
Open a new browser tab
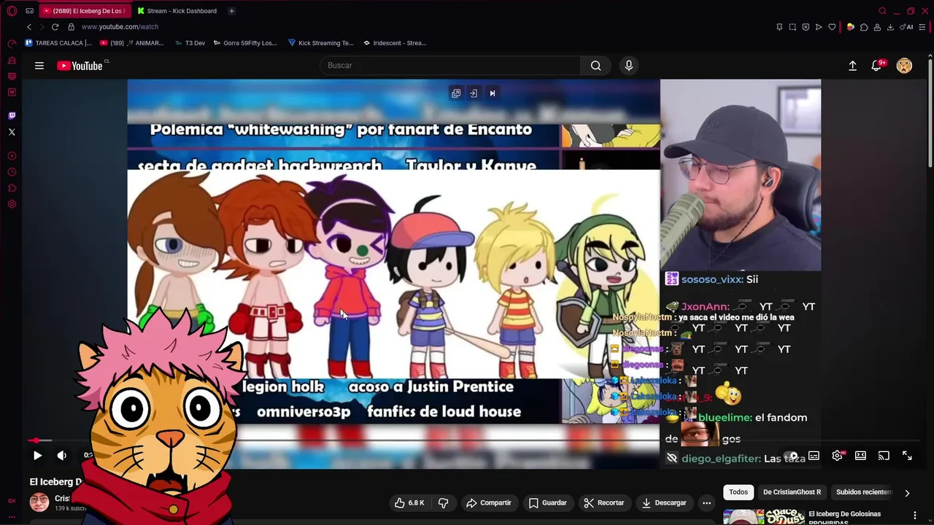click(x=231, y=11)
